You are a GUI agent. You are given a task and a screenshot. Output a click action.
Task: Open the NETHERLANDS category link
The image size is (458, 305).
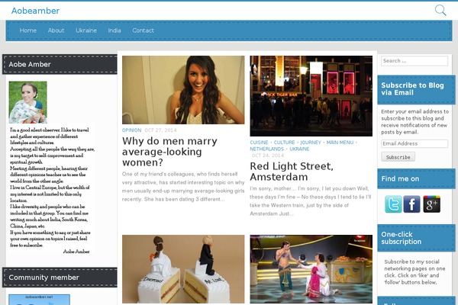coord(266,149)
